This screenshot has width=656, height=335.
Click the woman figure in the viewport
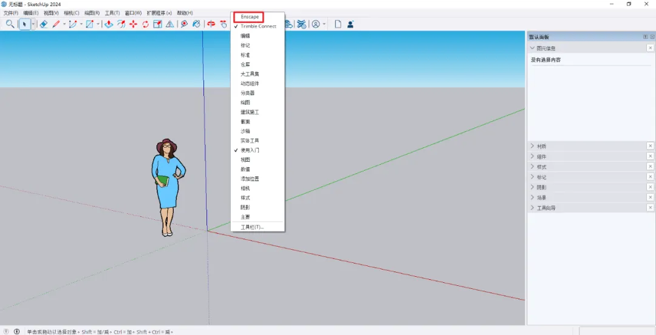pos(169,187)
